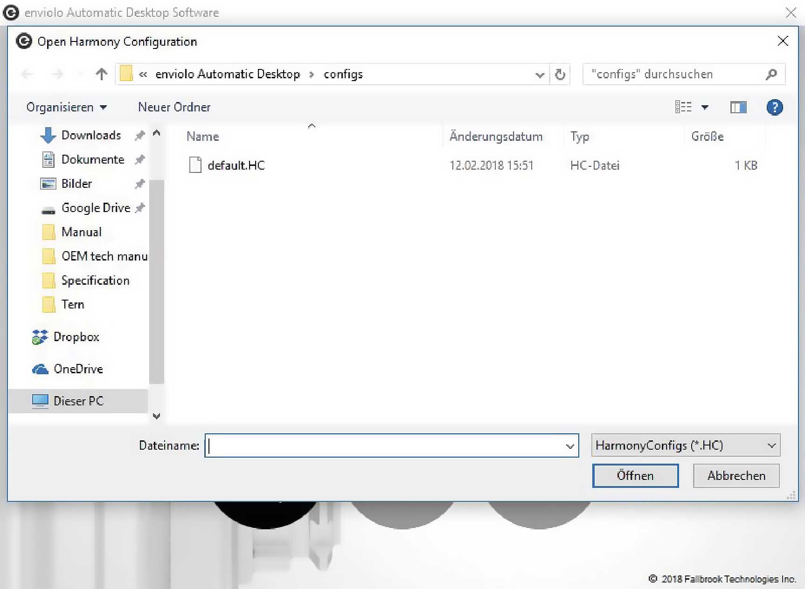Click the Dropbox icon in sidebar
Image resolution: width=805 pixels, height=589 pixels.
40,337
